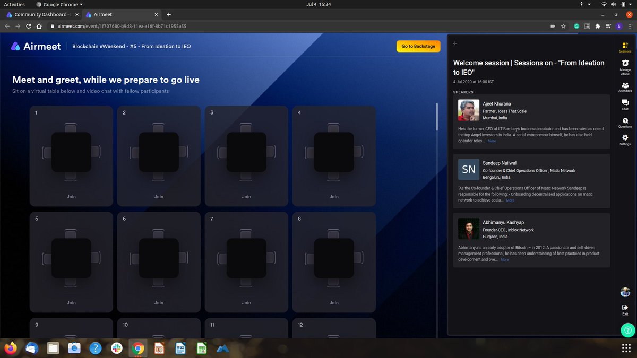Click the SN avatar for Sandeep Nailwal
This screenshot has width=637, height=358.
point(469,170)
